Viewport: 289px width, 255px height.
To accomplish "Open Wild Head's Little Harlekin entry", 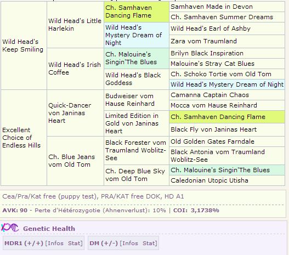I will coord(75,25).
